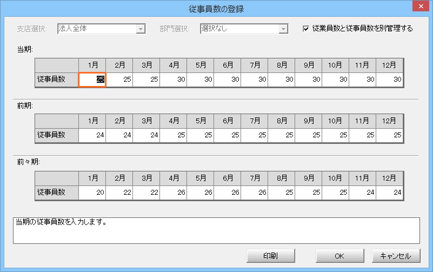Toggle 従業員数と従事員数を別管理する checkbox
The width and height of the screenshot is (433, 272).
click(x=306, y=29)
